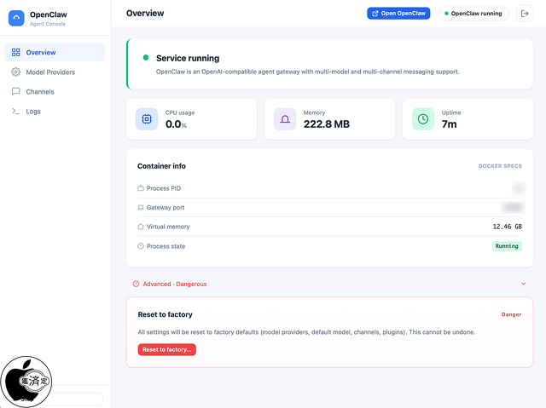This screenshot has width=546, height=408.
Task: Click the Process state label
Action: (166, 246)
